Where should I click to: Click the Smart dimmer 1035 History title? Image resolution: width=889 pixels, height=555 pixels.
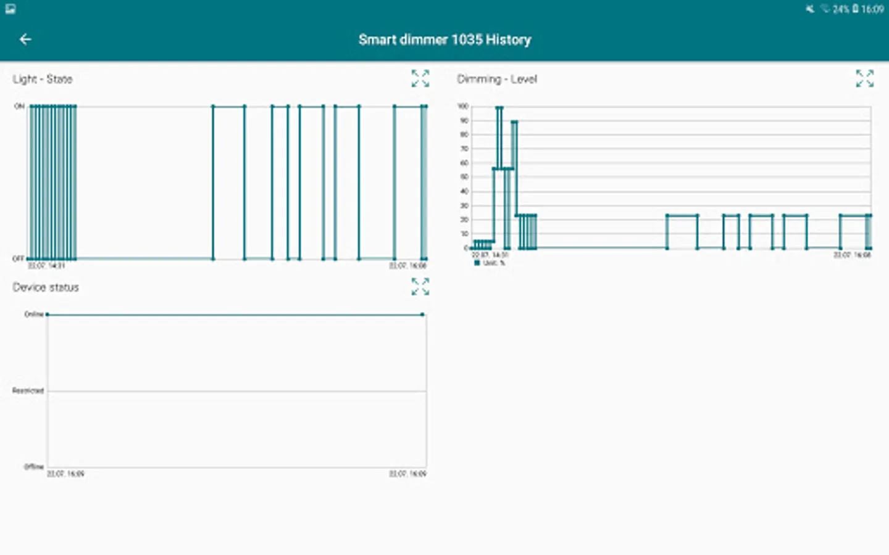(x=444, y=39)
